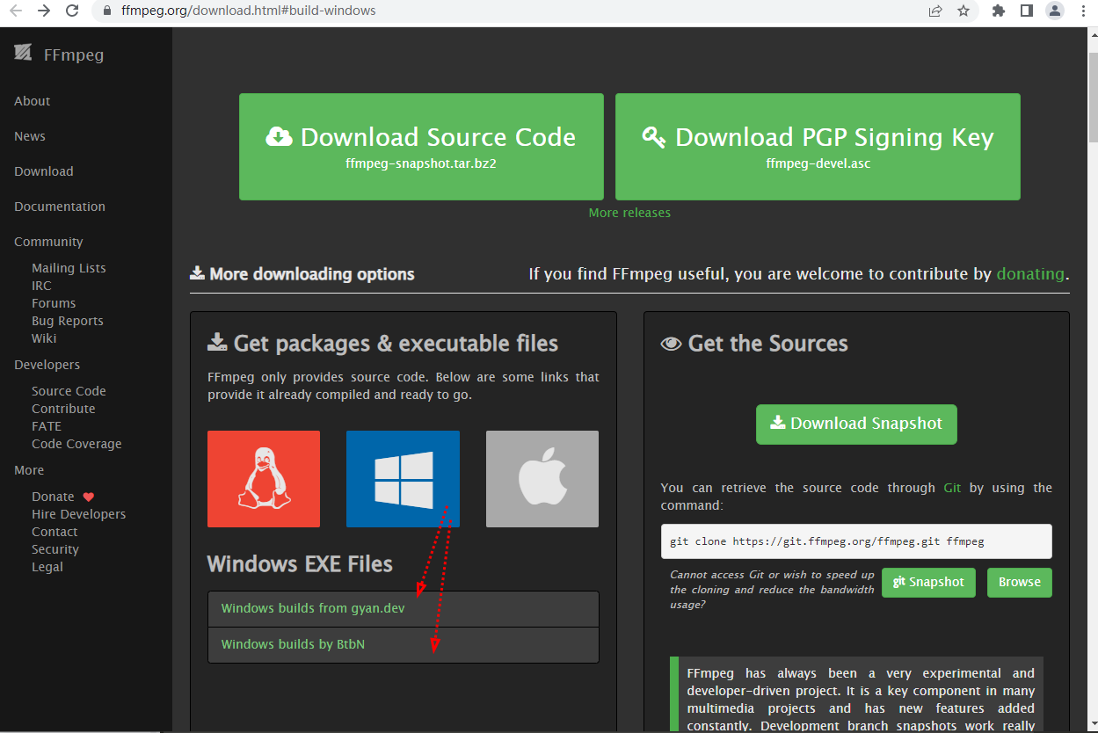Click the Linux penguin icon tile
The width and height of the screenshot is (1098, 733).
pos(264,479)
